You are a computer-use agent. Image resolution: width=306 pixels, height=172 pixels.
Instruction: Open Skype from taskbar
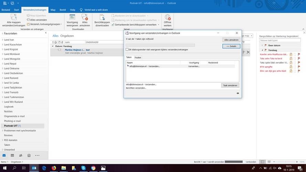click(x=83, y=168)
